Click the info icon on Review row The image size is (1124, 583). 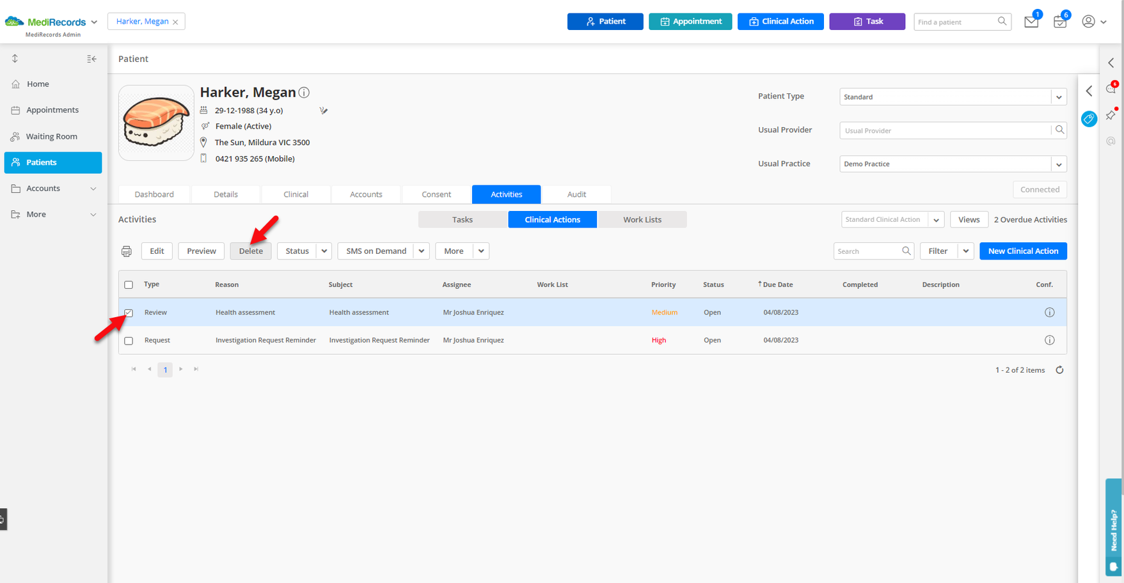click(x=1049, y=313)
